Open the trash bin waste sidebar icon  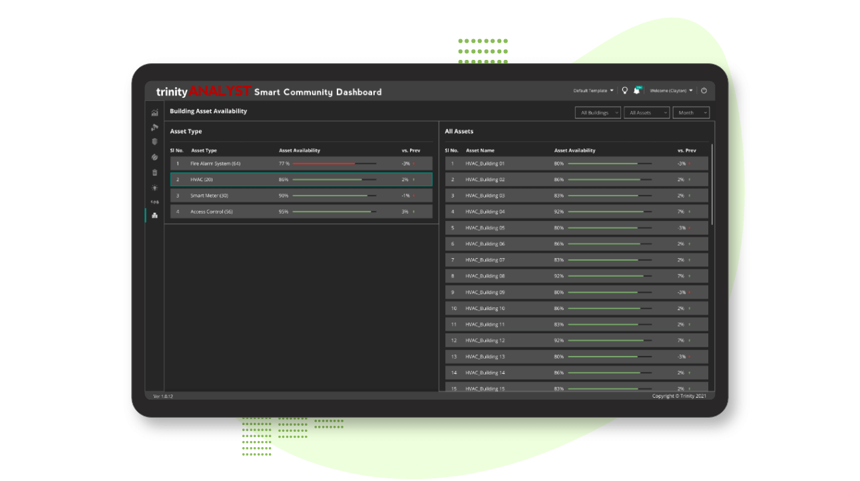pos(154,172)
